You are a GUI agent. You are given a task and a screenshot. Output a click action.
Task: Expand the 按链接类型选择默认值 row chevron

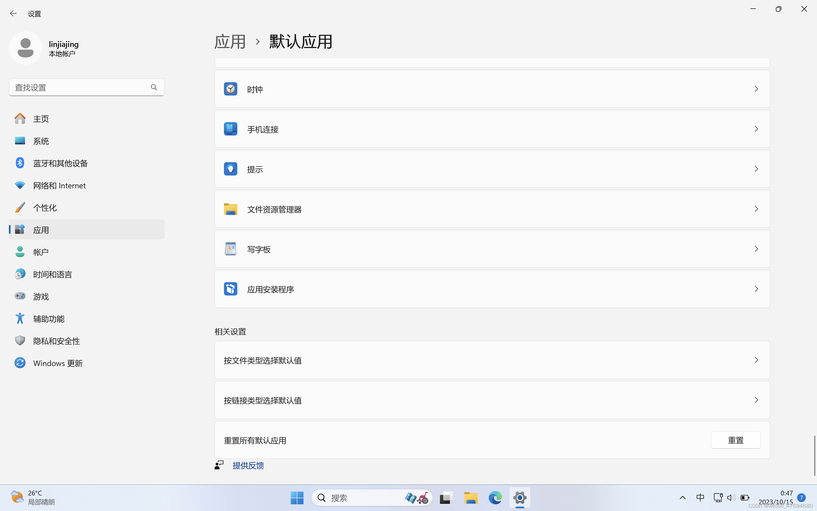tap(756, 400)
